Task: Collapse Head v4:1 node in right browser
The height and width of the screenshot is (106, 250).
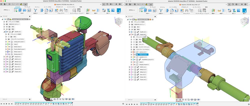Action: tap(129, 35)
